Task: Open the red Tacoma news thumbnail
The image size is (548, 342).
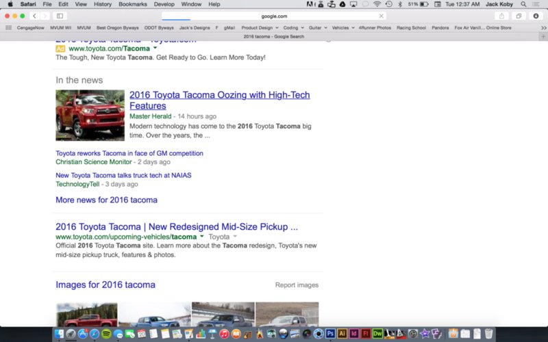Action: [x=90, y=115]
